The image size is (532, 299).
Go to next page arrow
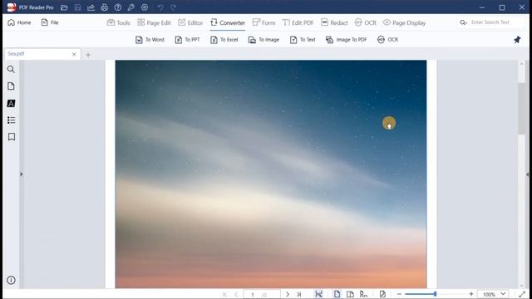coord(288,294)
